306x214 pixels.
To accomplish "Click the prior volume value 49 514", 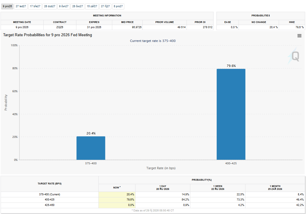I will pyautogui.click(x=181, y=27).
